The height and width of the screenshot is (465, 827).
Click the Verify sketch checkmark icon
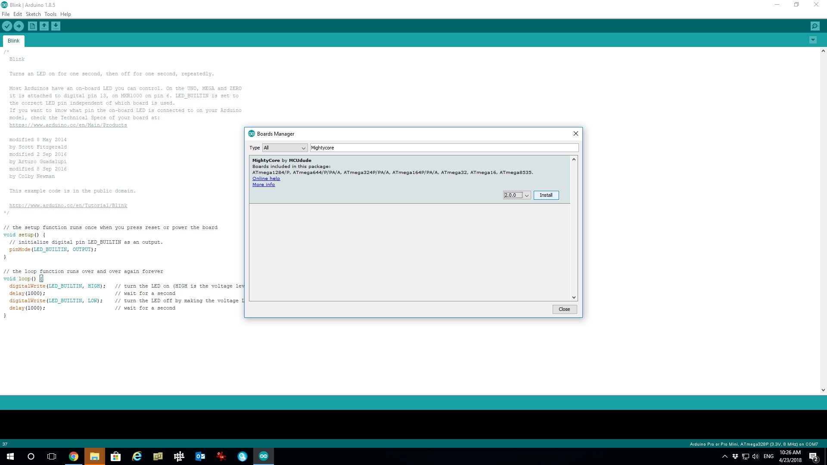pos(7,26)
